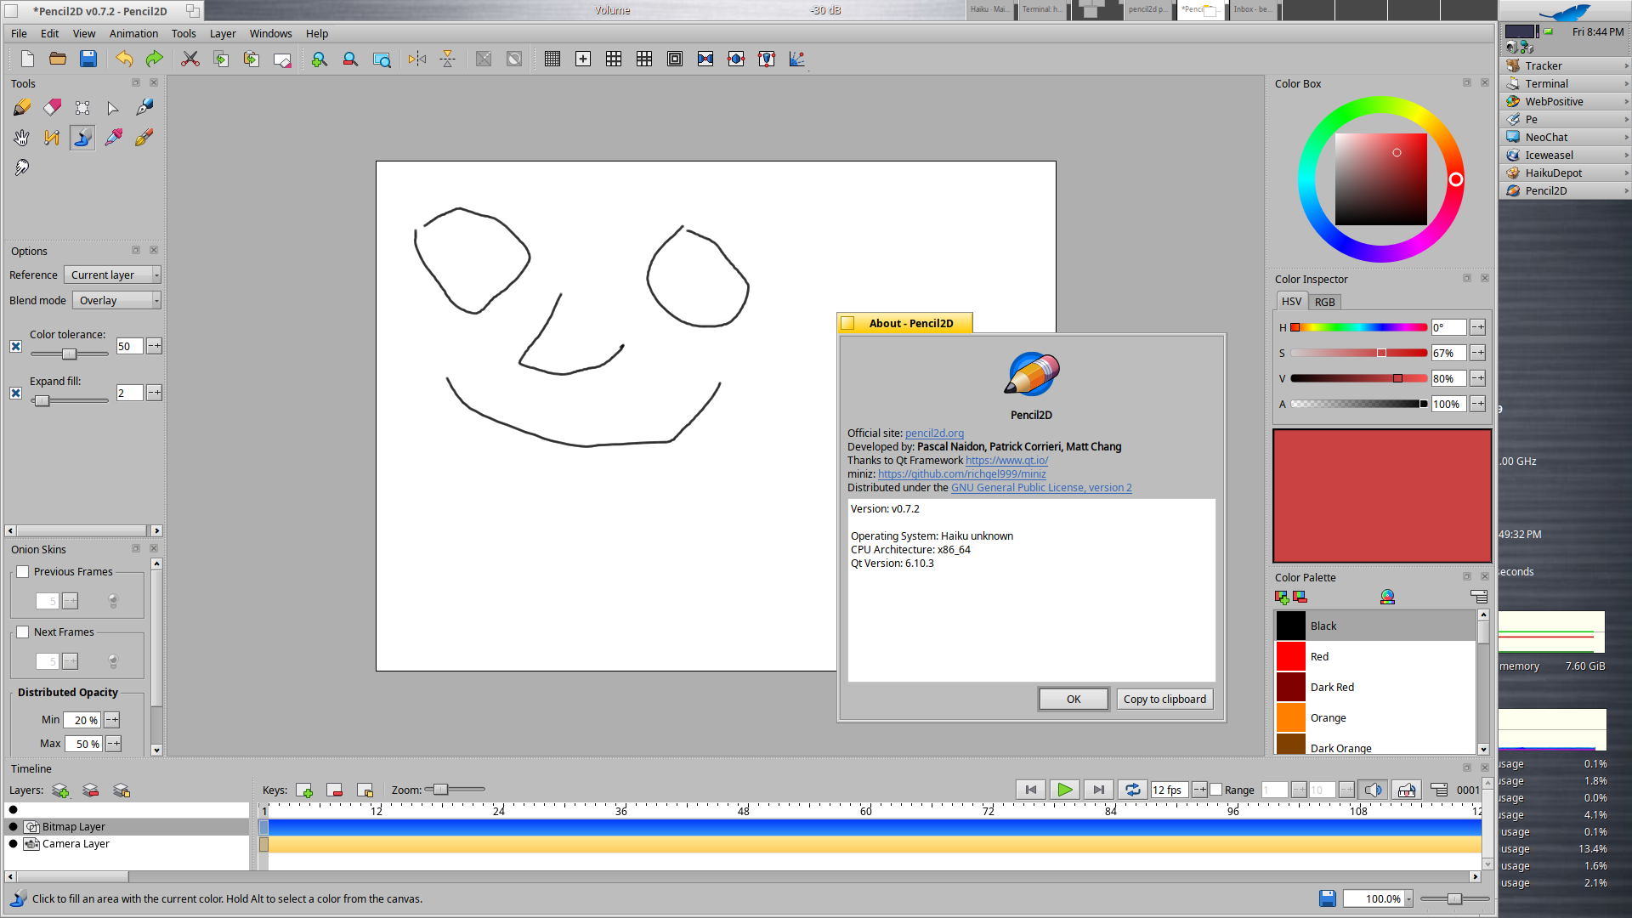Image resolution: width=1632 pixels, height=918 pixels.
Task: Flip the view vertically
Action: [448, 59]
